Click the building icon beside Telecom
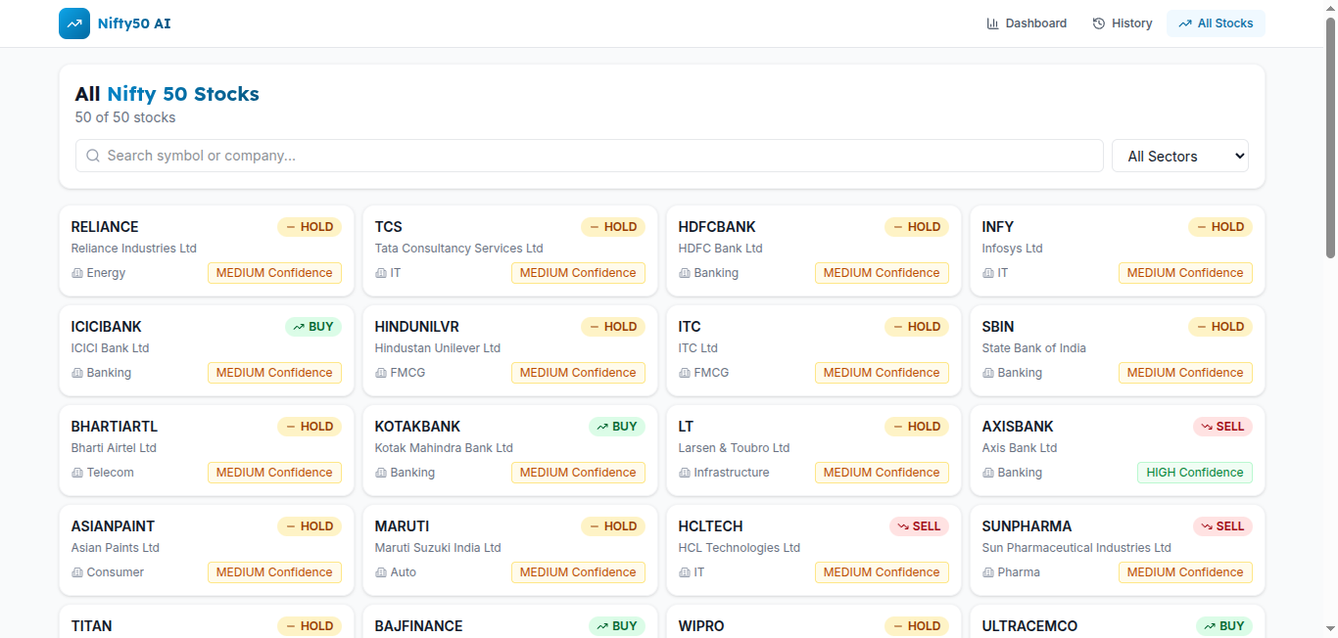This screenshot has height=638, width=1338. 77,473
